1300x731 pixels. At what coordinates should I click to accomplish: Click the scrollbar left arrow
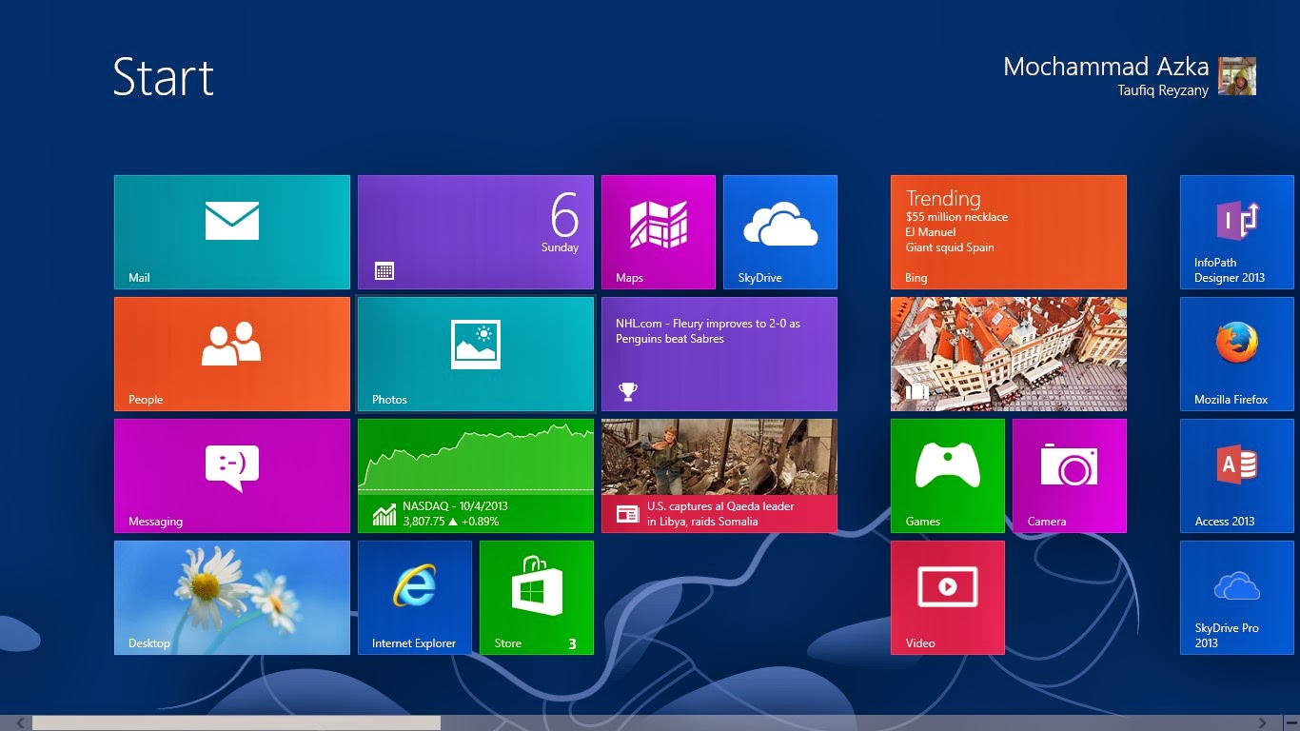point(19,723)
